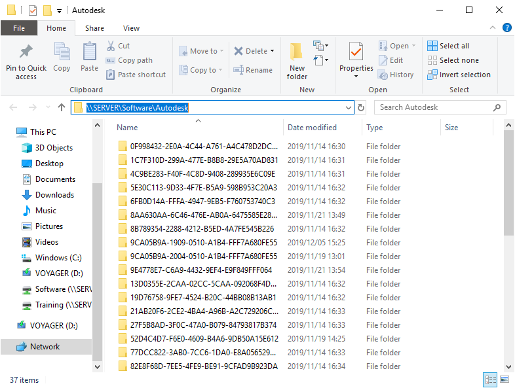
Task: Click the file list vertical scrollbar thumb
Action: tap(508, 183)
